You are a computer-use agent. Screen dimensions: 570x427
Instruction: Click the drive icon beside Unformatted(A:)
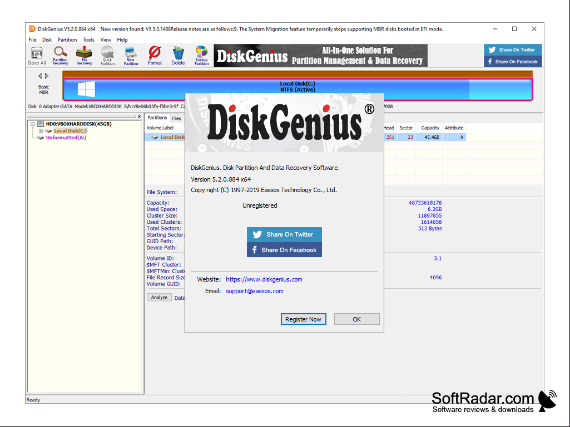(41, 138)
